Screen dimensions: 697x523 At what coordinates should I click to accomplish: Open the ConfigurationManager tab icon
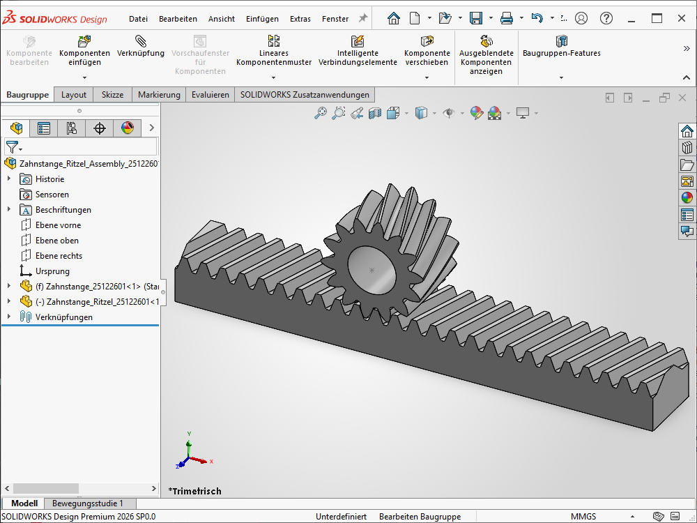click(71, 128)
